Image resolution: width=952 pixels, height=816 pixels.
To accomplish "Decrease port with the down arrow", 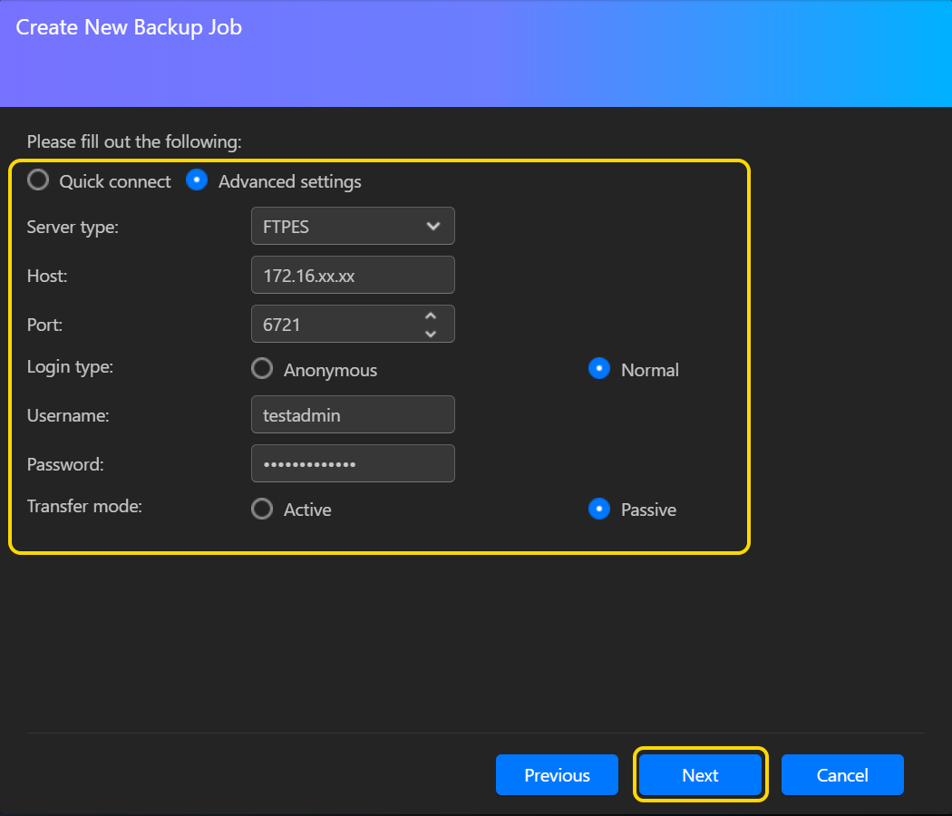I will click(431, 334).
